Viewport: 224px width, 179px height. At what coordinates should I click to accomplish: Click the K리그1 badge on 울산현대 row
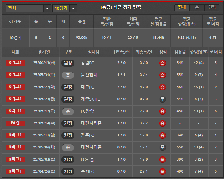pyautogui.click(x=15, y=75)
